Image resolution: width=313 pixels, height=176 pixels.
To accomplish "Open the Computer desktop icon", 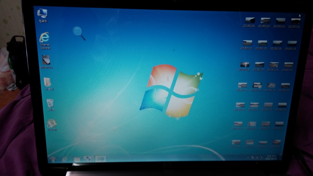I will [42, 13].
